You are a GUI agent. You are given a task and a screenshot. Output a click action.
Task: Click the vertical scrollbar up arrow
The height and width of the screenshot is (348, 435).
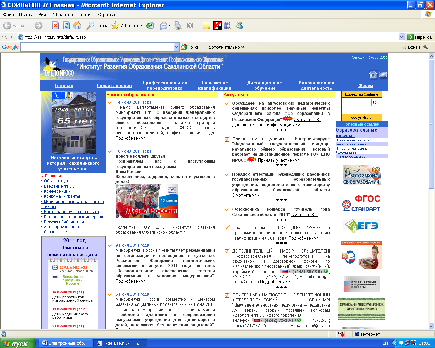(431, 56)
